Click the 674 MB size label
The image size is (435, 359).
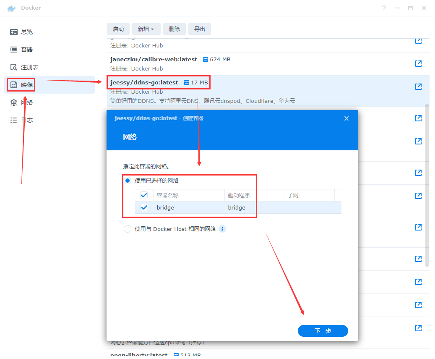pos(220,60)
